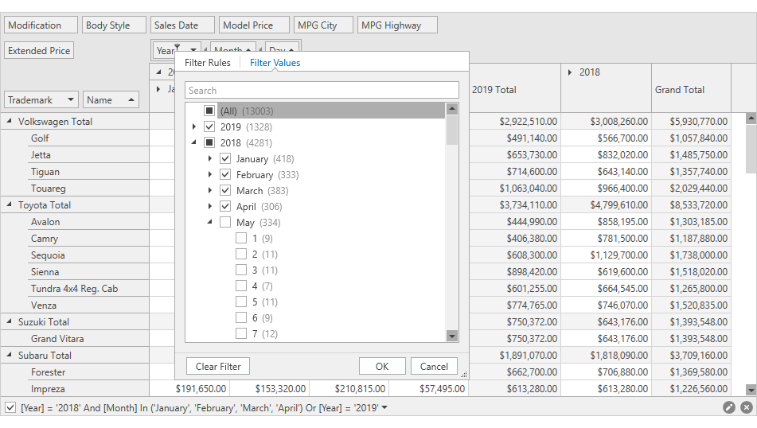Screen dimensions: 757x428
Task: Click the filter list scrollbar thumb
Action: [452, 130]
